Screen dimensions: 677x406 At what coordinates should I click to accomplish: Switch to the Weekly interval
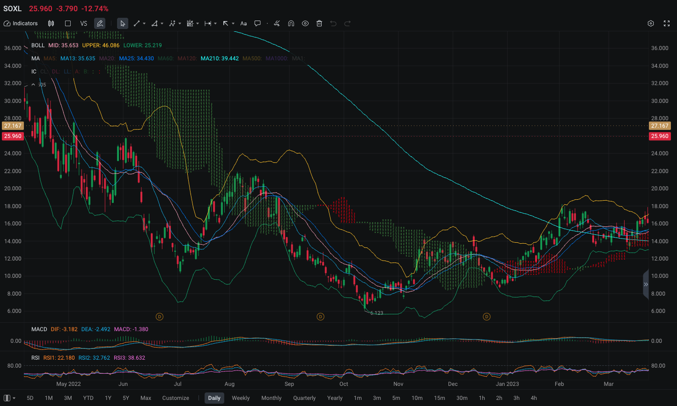point(241,398)
